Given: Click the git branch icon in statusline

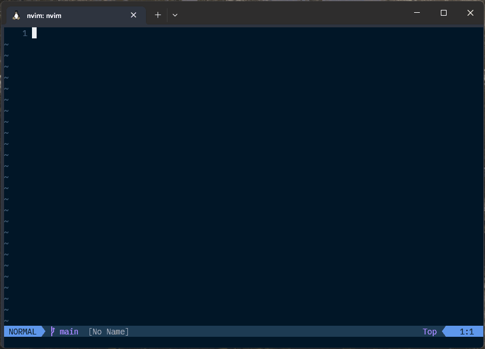Looking at the screenshot, I should click(x=52, y=332).
